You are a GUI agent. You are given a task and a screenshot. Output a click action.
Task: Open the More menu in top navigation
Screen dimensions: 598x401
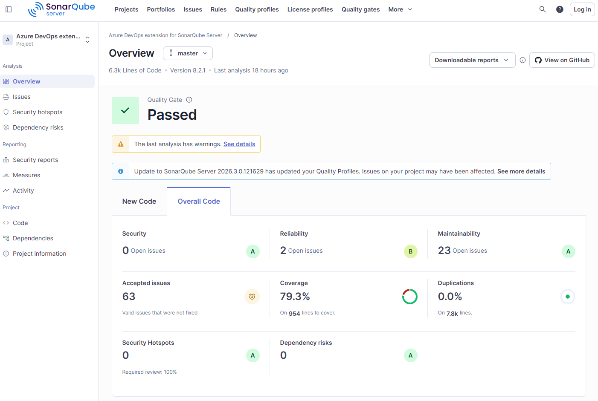[400, 9]
